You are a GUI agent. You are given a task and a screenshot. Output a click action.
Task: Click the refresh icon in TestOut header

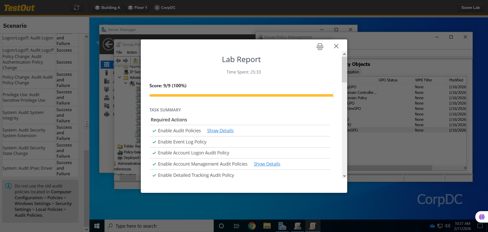click(77, 8)
